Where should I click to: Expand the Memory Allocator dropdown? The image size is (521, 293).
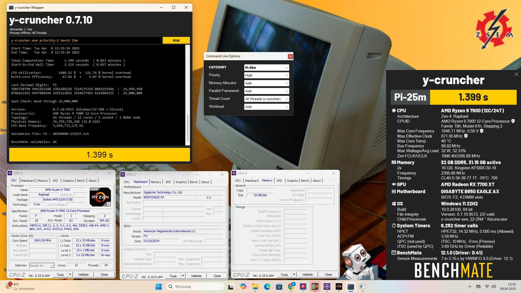point(266,83)
